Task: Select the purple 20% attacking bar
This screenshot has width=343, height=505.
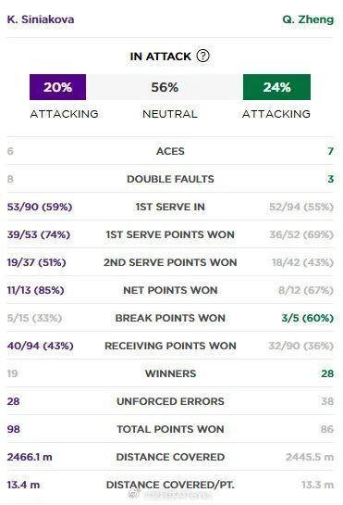Action: coord(57,87)
